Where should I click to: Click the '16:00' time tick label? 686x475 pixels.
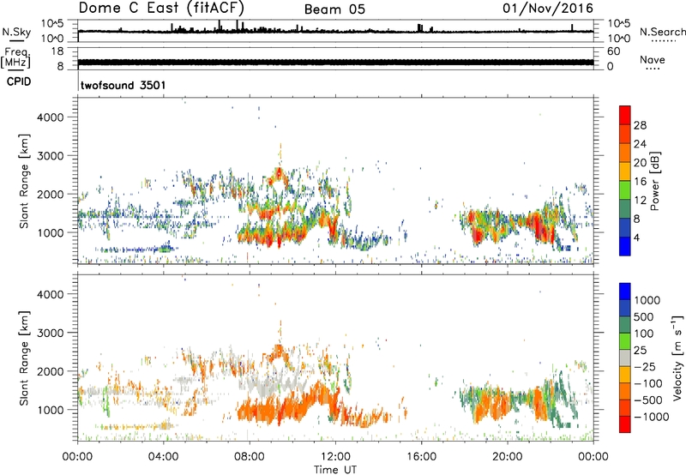click(421, 457)
